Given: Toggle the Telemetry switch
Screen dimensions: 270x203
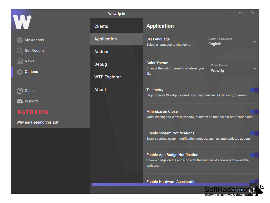Looking at the screenshot, I should tap(254, 90).
